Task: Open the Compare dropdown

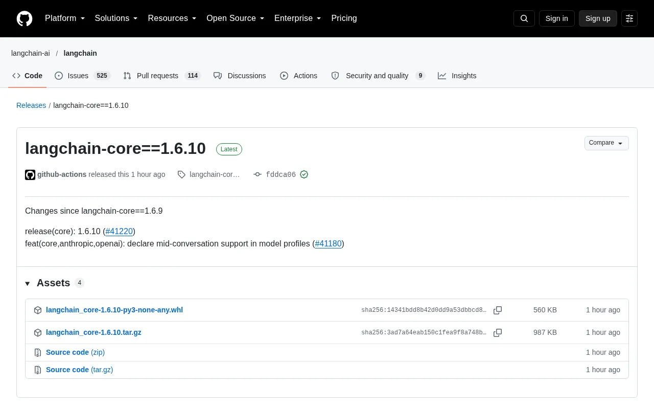Action: coord(606,143)
